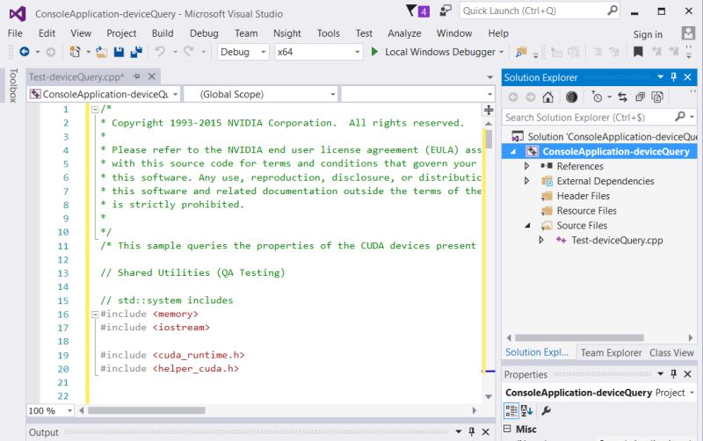The height and width of the screenshot is (441, 703).
Task: Save the current file with Save icon
Action: 119,52
